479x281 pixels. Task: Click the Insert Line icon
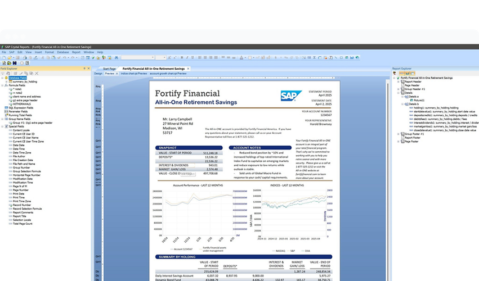[x=335, y=57]
